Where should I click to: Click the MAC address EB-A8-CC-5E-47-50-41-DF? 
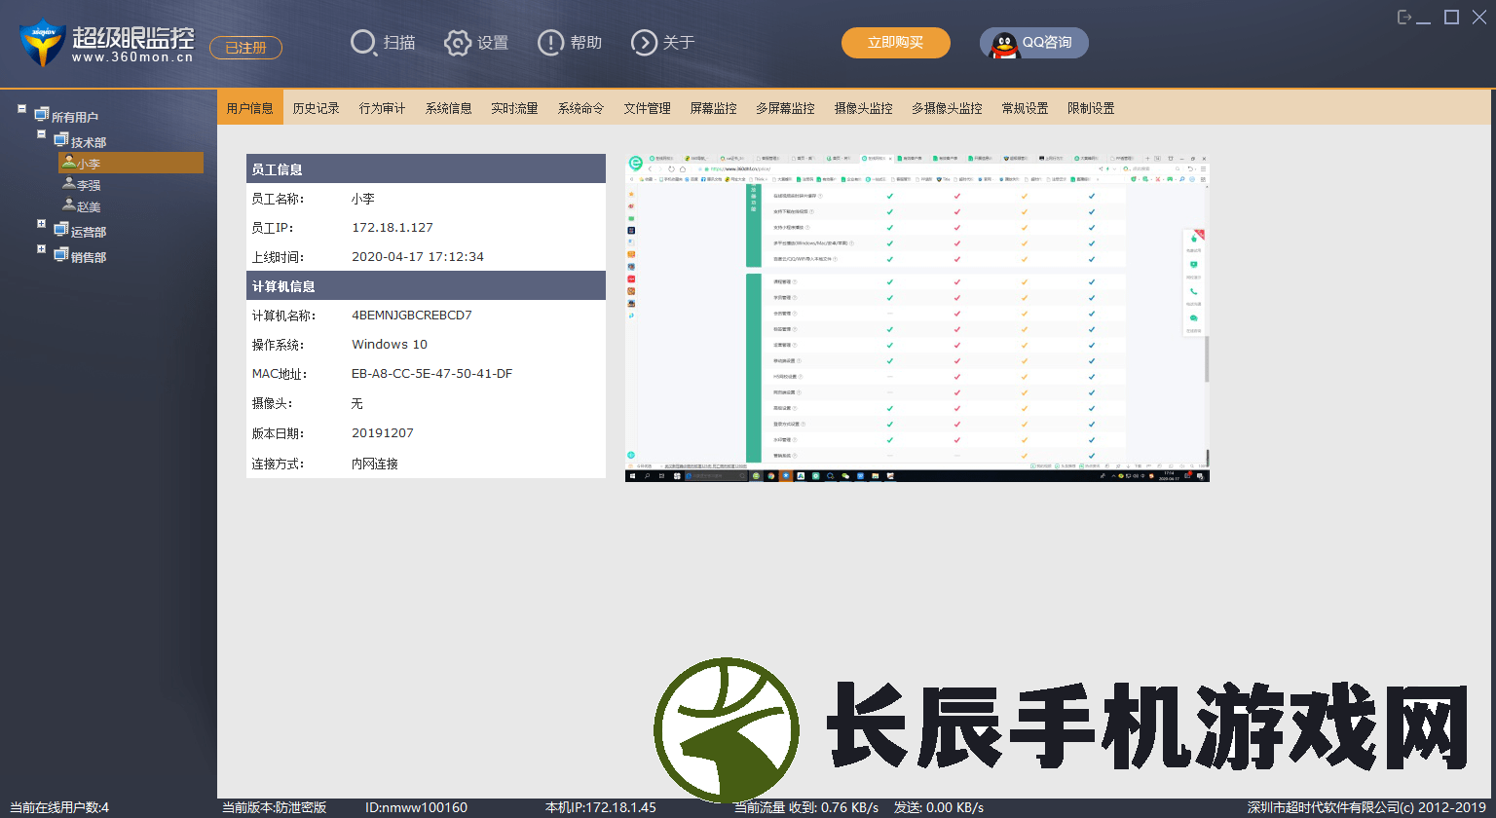(x=432, y=374)
